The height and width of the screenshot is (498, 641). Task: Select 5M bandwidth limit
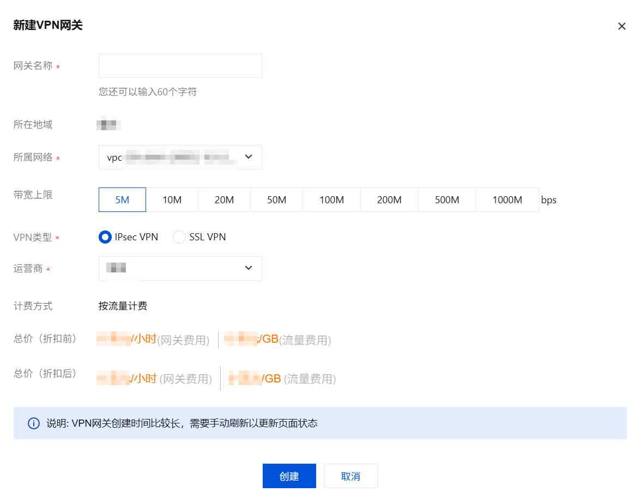pyautogui.click(x=122, y=200)
